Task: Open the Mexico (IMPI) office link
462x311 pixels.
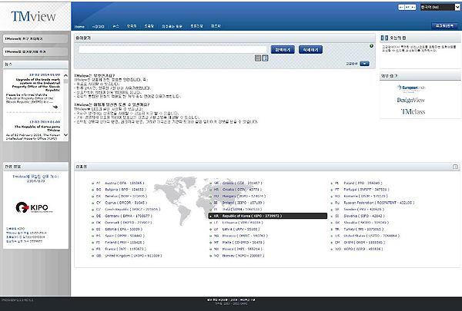Action: [243, 249]
